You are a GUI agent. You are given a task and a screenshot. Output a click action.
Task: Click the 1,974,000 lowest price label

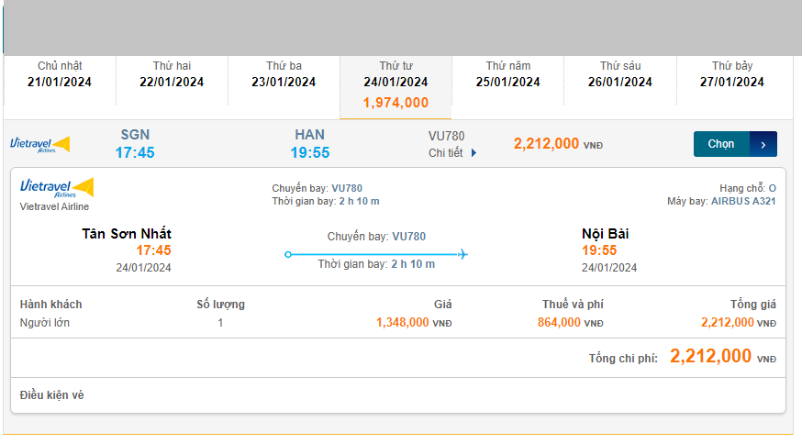[395, 103]
